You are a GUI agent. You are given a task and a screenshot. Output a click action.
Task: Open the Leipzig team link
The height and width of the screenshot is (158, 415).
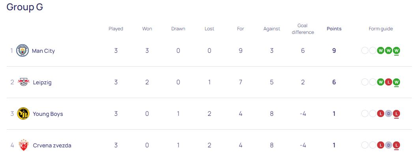42,82
